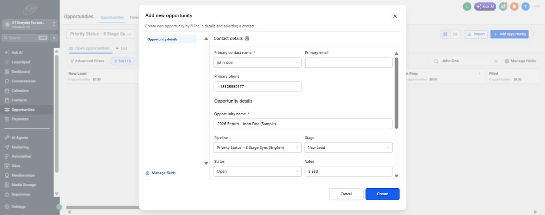The image size is (545, 215).
Task: Open Advanced filters
Action: click(x=87, y=61)
